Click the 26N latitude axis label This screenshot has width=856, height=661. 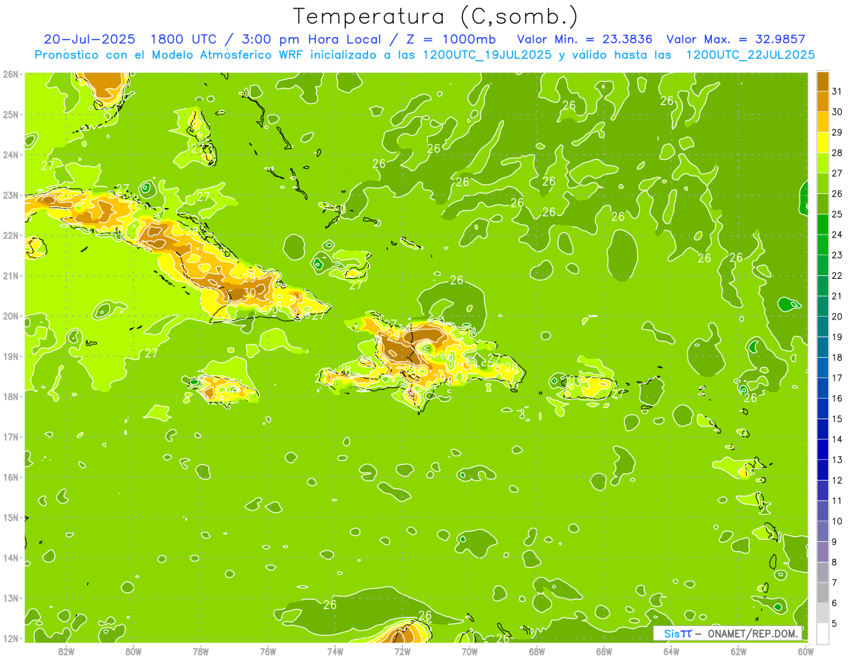(11, 73)
